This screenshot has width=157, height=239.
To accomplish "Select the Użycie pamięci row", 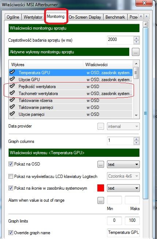I will [71, 114].
